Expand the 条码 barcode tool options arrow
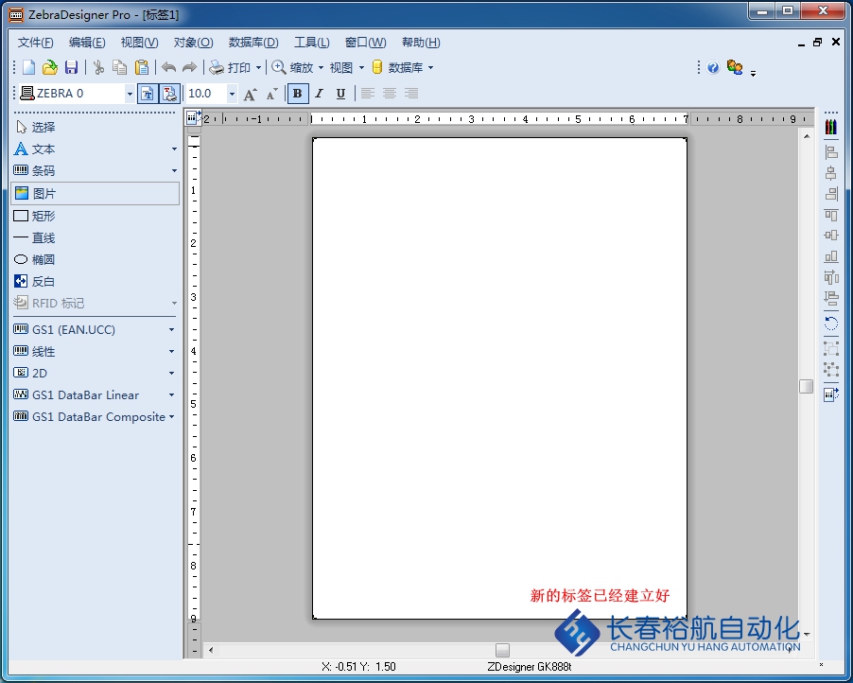This screenshot has height=683, width=853. pos(174,171)
